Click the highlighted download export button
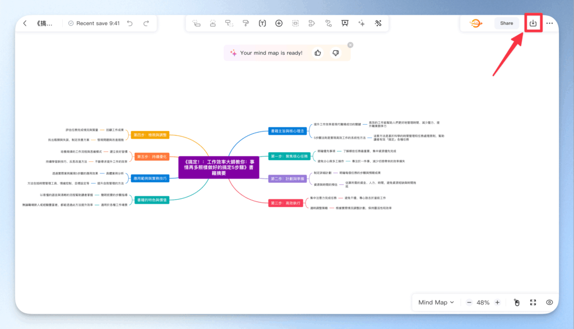Viewport: 574px width, 329px height. (x=533, y=22)
